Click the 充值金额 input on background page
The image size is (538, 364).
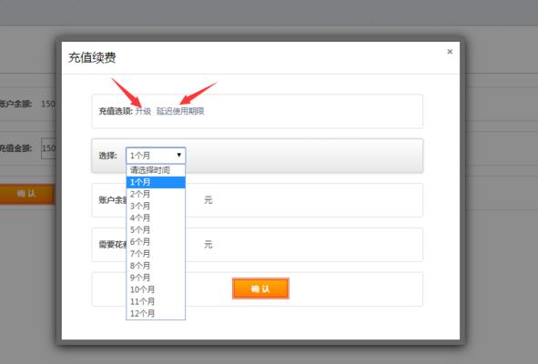(x=48, y=148)
